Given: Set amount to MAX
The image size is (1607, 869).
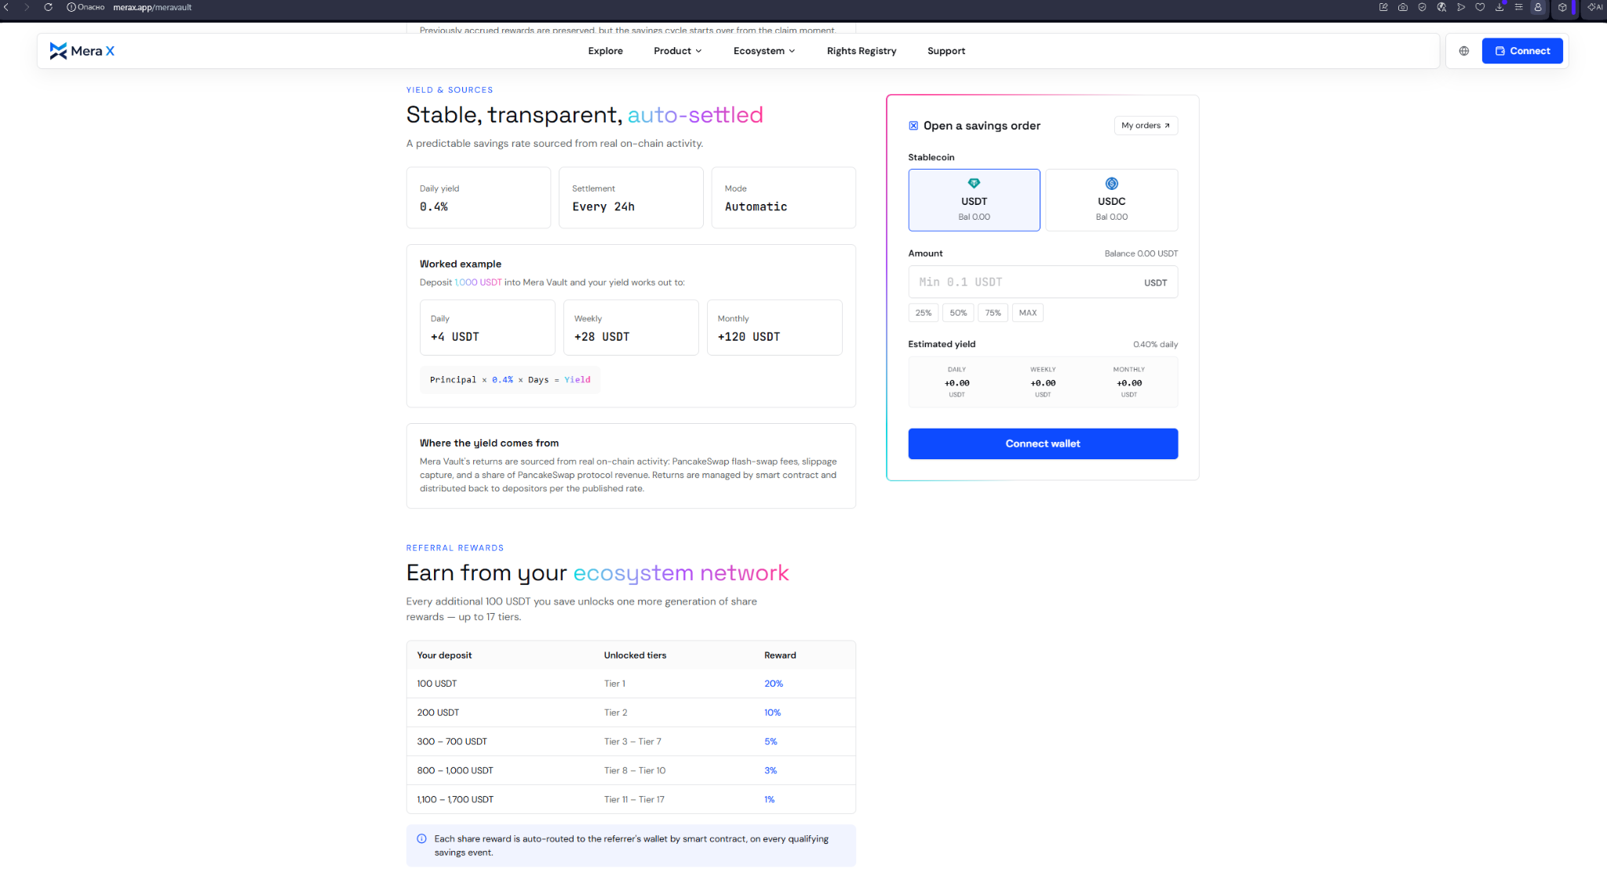Looking at the screenshot, I should point(1028,312).
